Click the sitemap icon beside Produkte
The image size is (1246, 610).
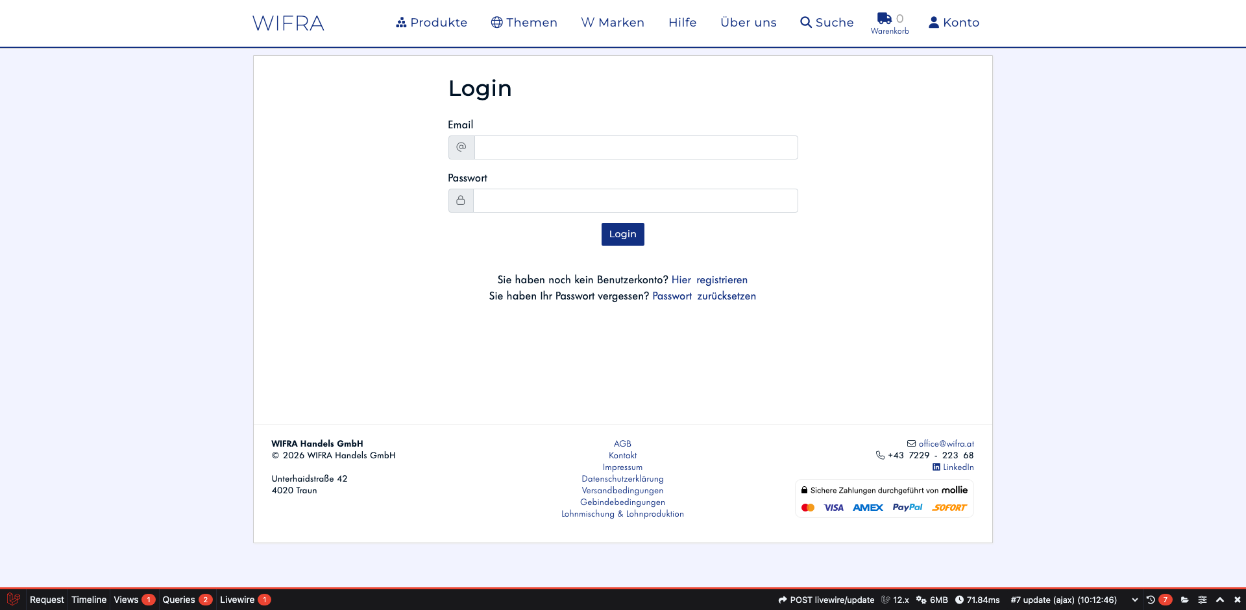point(401,21)
